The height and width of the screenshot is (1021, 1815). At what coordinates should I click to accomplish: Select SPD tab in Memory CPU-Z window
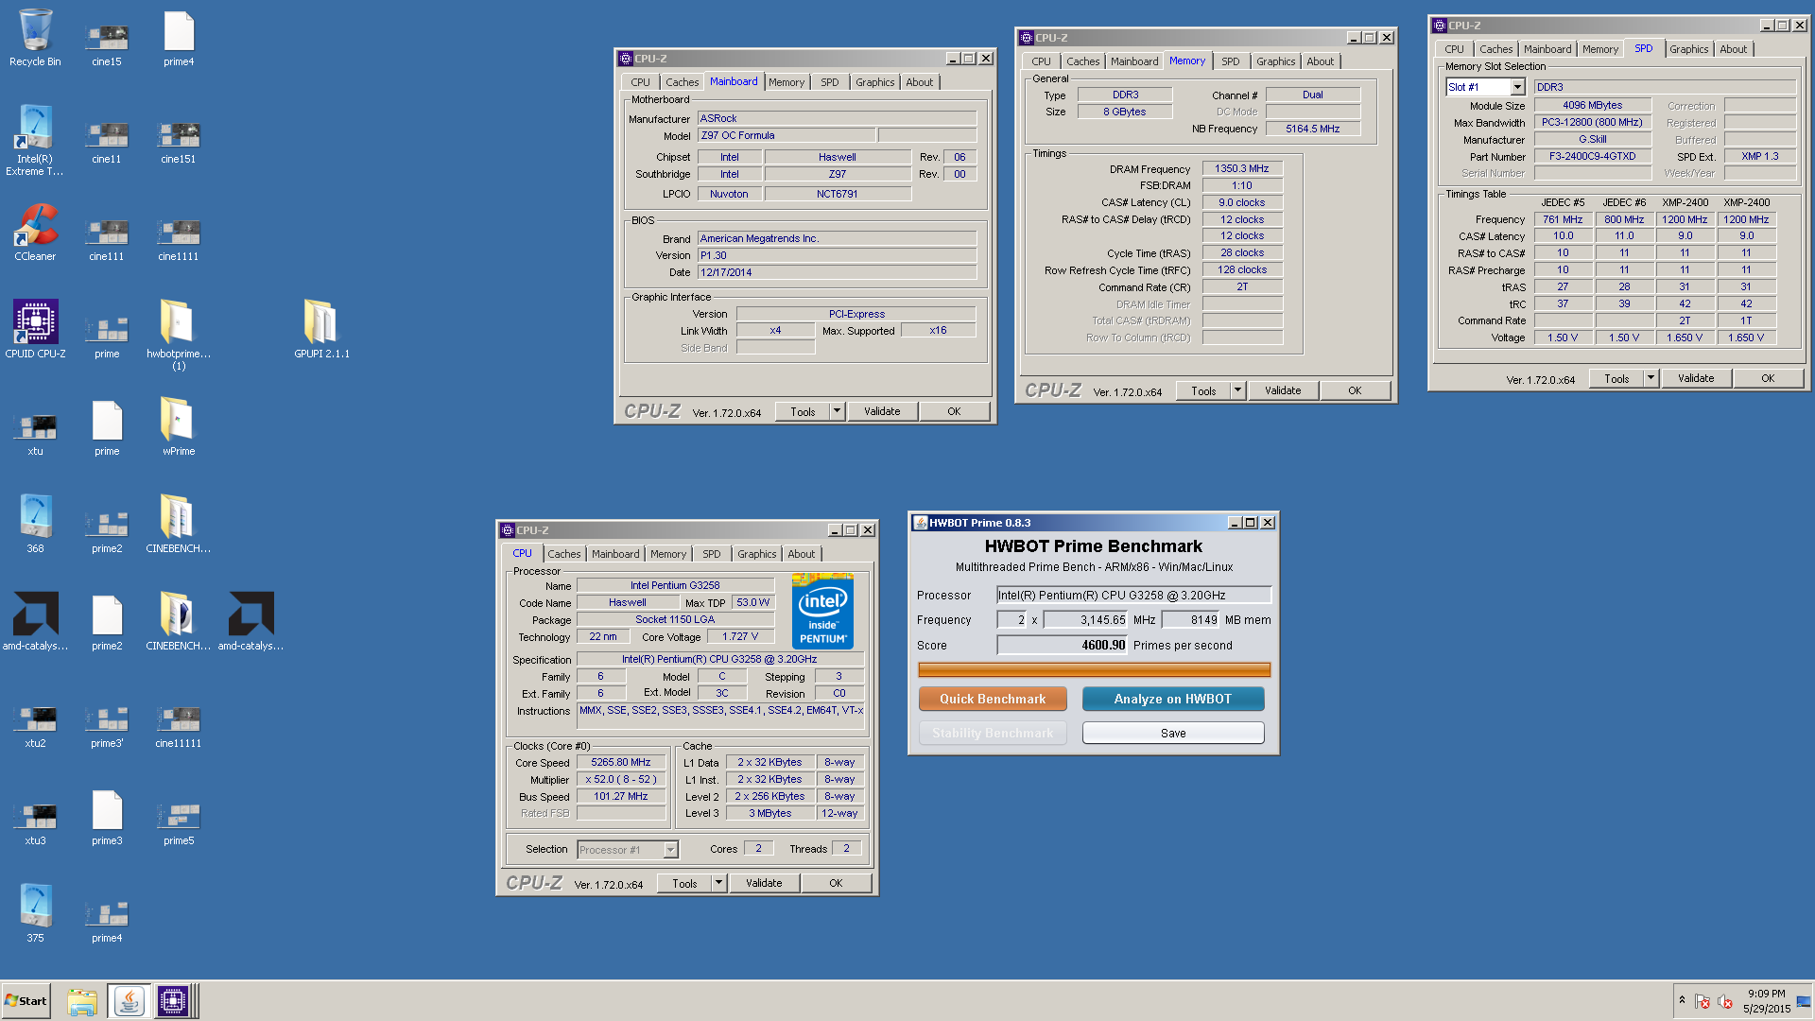pos(1230,61)
